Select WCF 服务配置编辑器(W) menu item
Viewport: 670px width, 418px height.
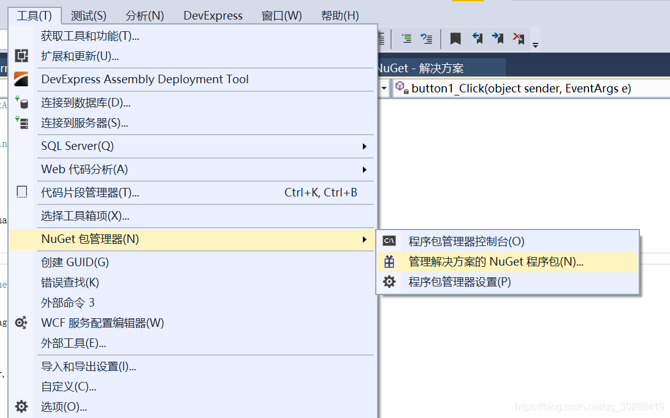[192, 323]
